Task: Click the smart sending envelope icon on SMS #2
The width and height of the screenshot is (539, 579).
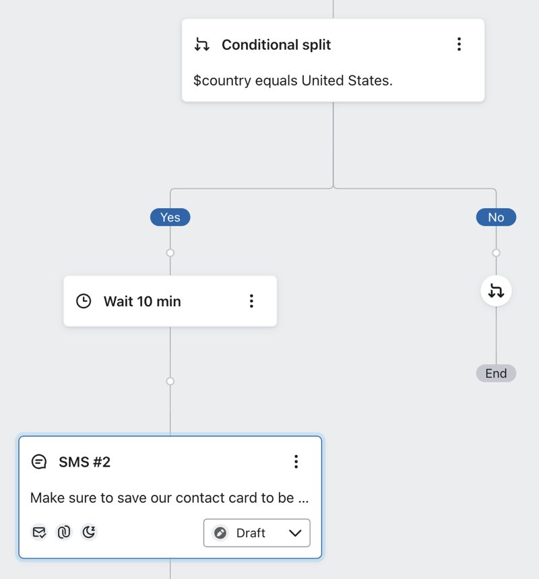Action: coord(38,533)
